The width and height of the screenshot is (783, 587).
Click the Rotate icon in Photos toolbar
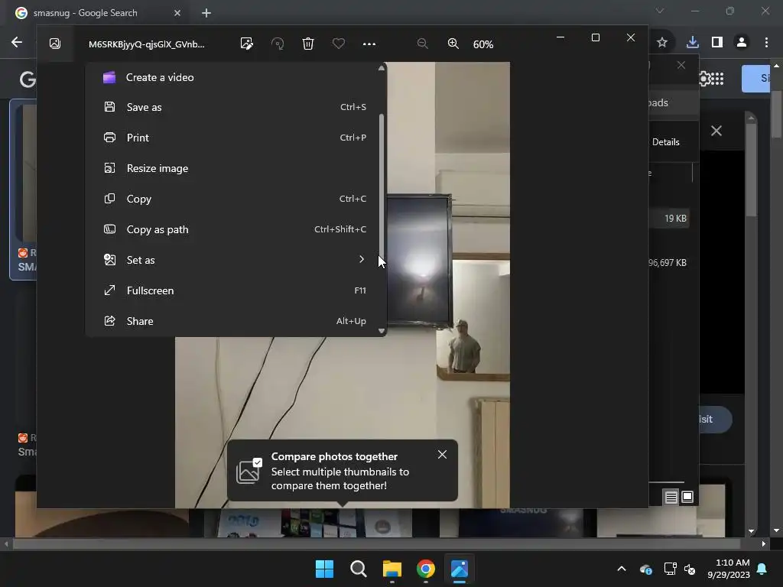click(278, 44)
